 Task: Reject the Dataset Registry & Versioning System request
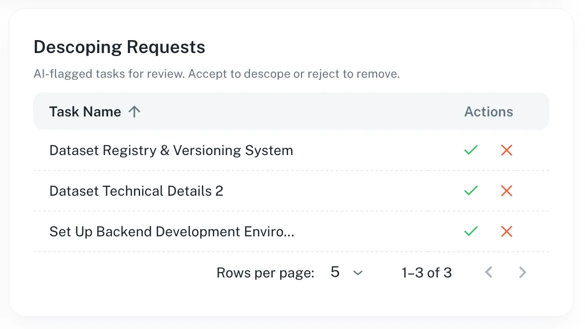coord(506,150)
